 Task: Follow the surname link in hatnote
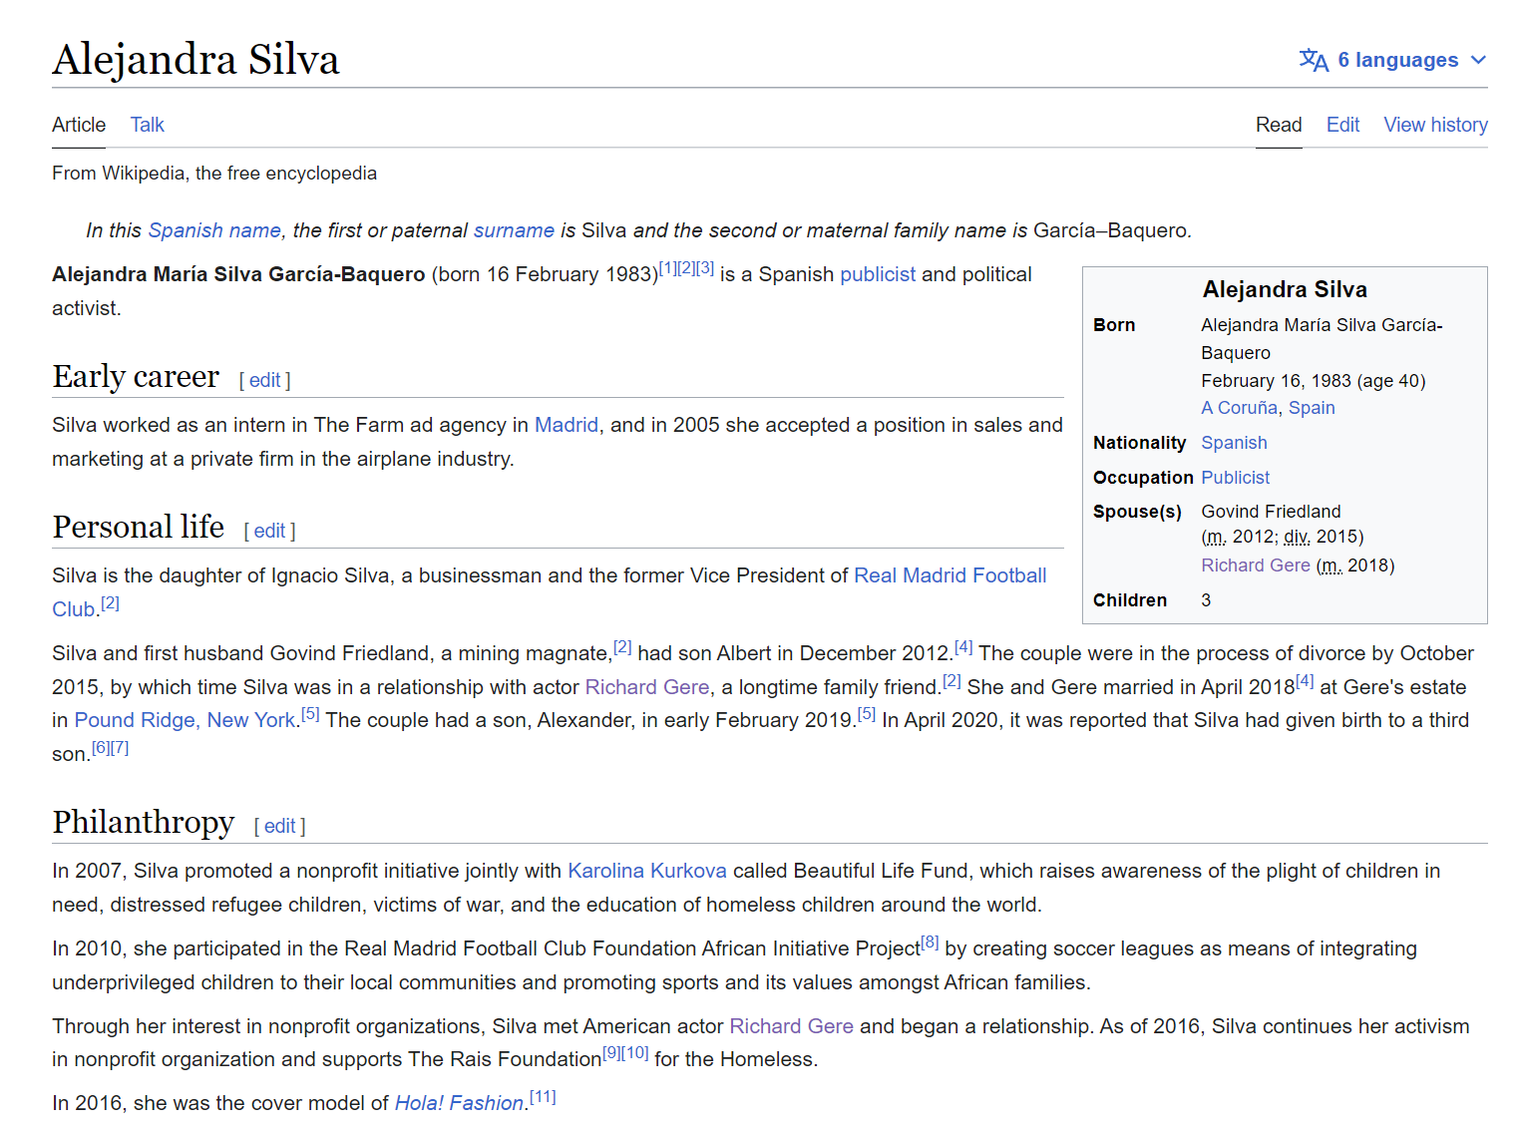[x=514, y=230]
